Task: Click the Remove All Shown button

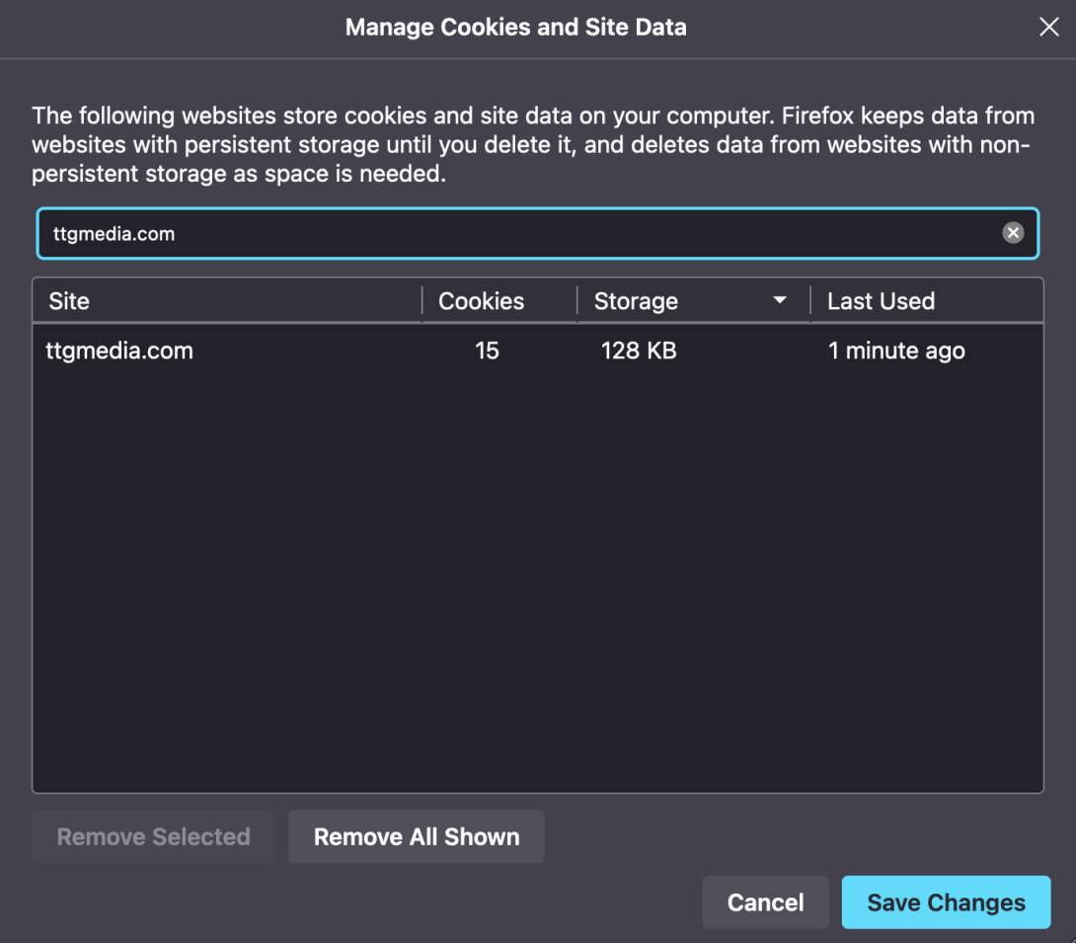Action: (416, 836)
